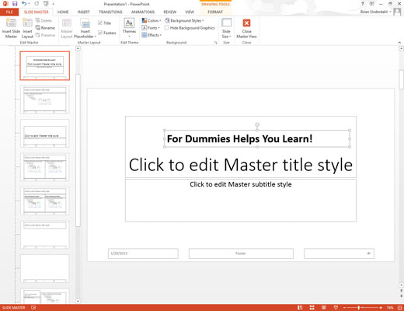
Task: Click the Save icon in Quick Access
Action: (x=15, y=4)
